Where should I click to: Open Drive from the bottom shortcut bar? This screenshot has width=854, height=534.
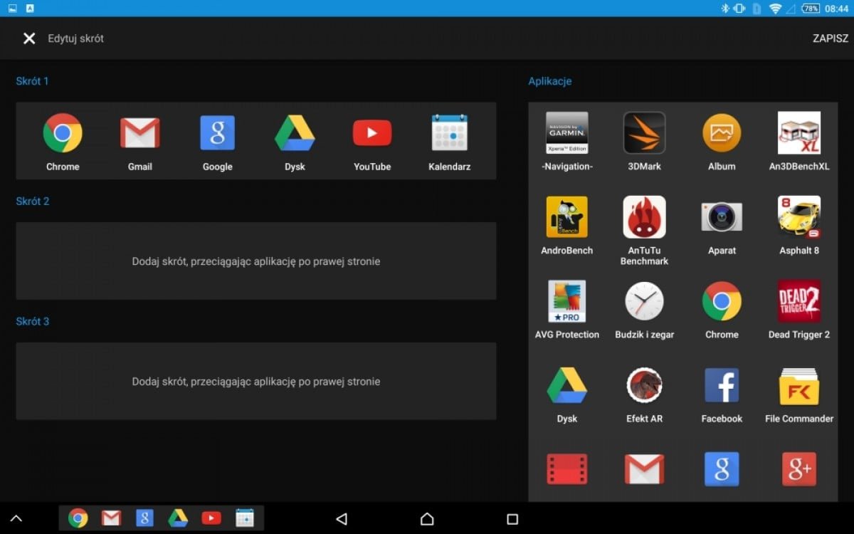[178, 518]
